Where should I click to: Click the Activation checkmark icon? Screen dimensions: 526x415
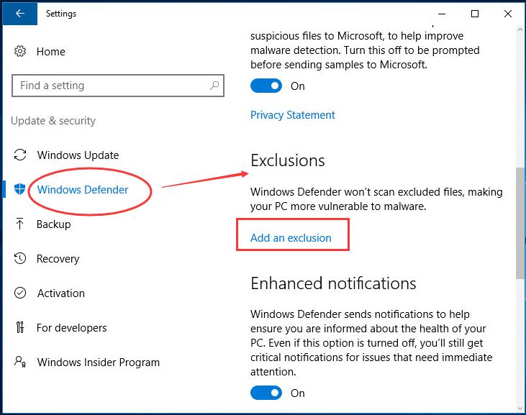tap(21, 293)
